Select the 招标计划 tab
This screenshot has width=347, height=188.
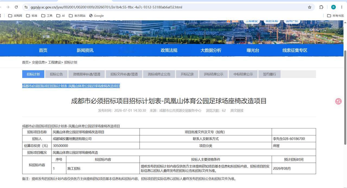pos(33,74)
